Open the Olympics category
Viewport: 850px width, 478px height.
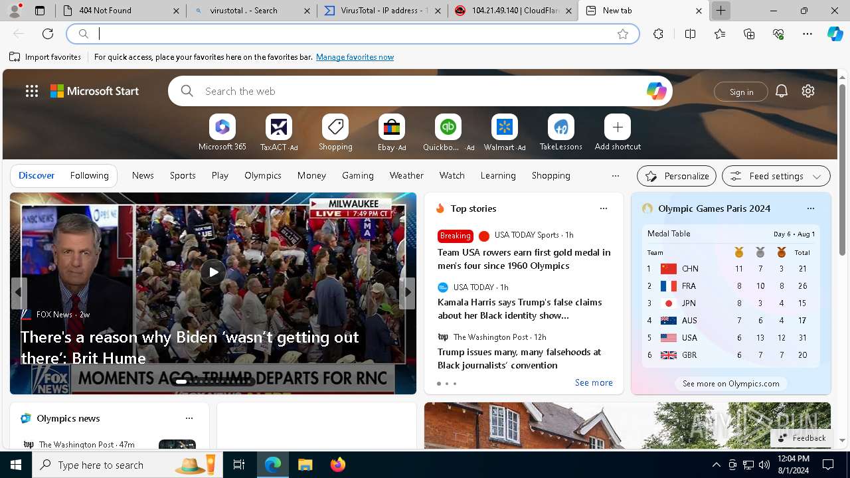(x=263, y=175)
